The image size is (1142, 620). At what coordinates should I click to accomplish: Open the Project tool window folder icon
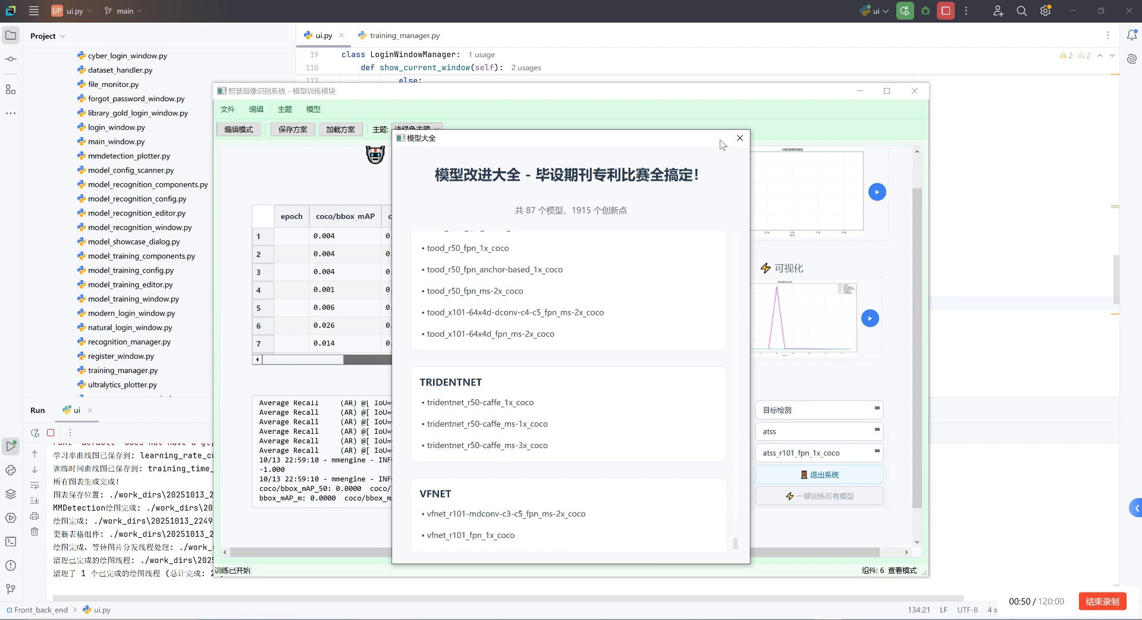pos(11,36)
